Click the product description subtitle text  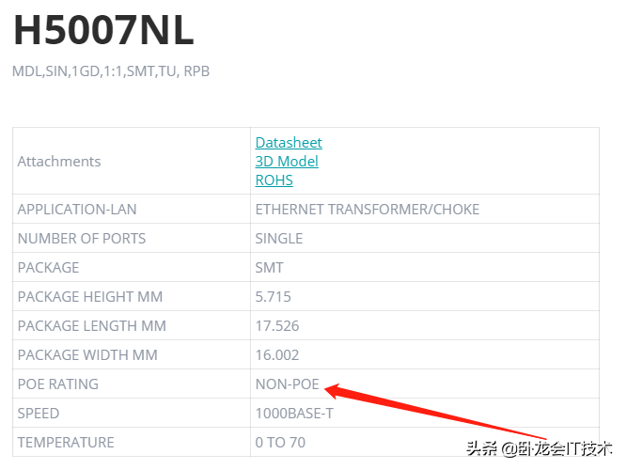(111, 71)
